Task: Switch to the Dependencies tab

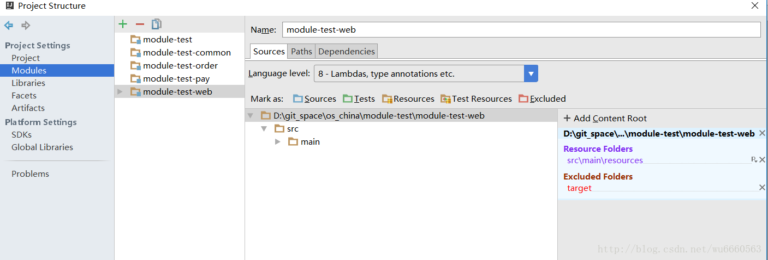Action: point(347,52)
